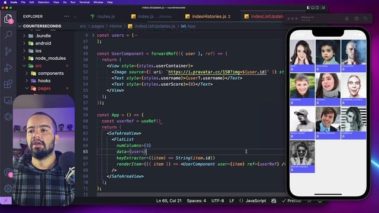Open the Selection menu
Image resolution: width=379 pixels, height=213 pixels.
pyautogui.click(x=43, y=2)
